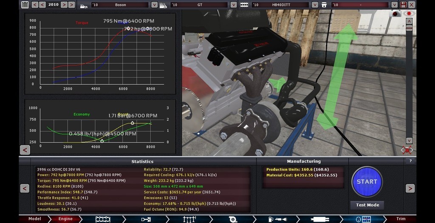Toggle the red eye visibility icon
The height and width of the screenshot is (223, 435).
(x=409, y=14)
